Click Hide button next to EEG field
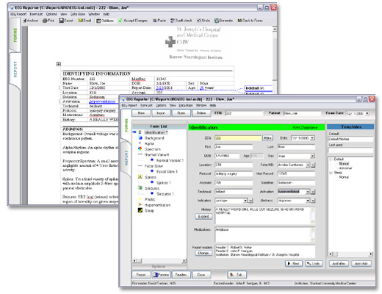The height and width of the screenshot is (294, 382). [267, 138]
